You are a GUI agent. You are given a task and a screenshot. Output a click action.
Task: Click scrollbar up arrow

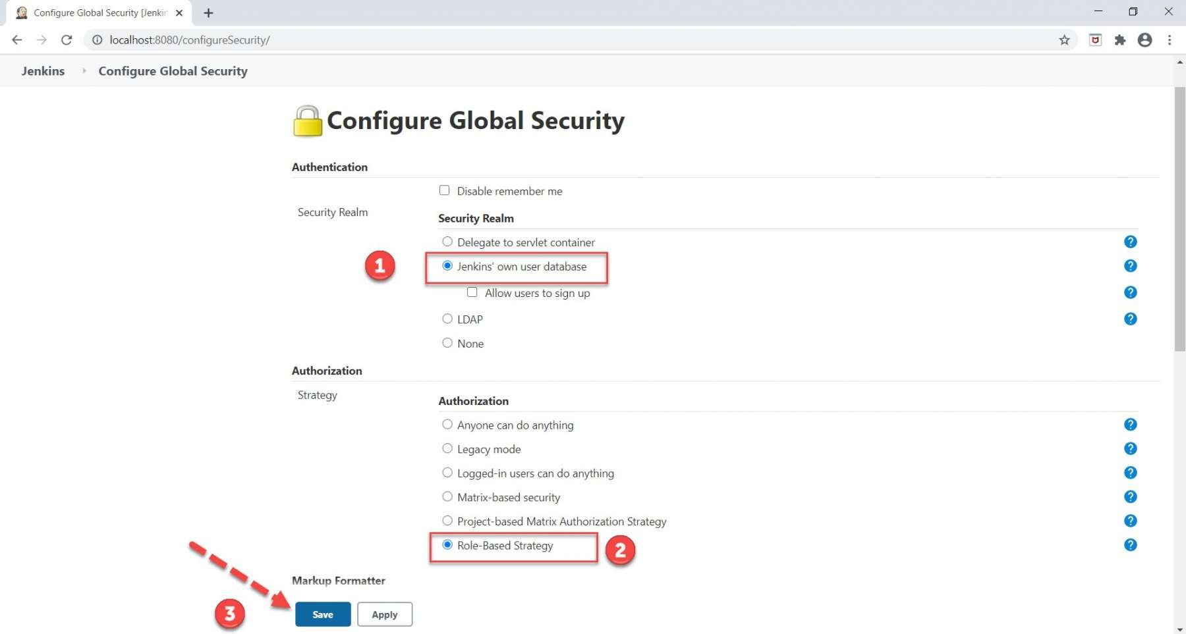click(x=1179, y=62)
